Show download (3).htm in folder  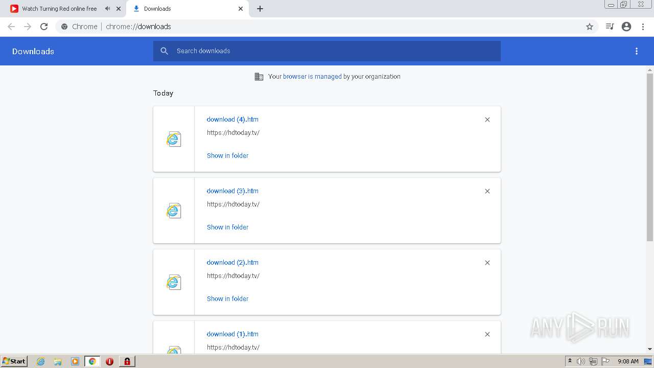(x=227, y=227)
